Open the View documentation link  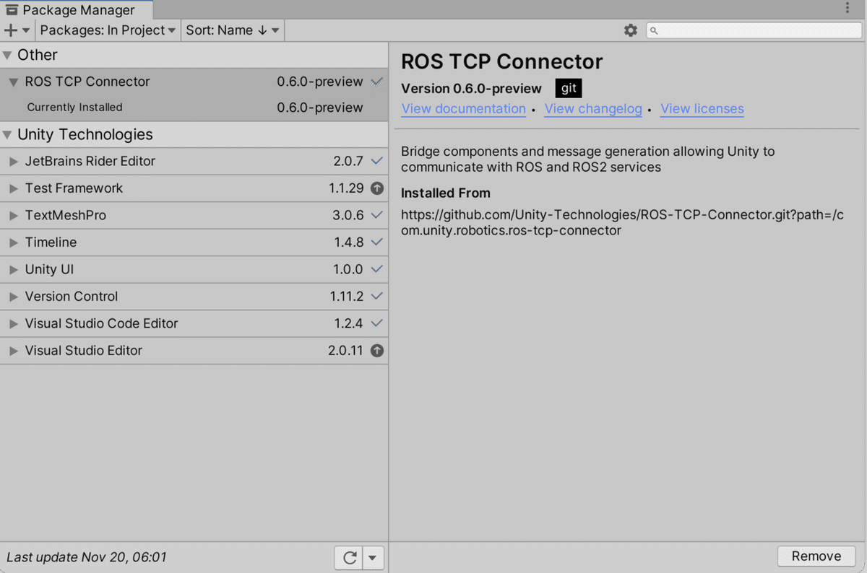[463, 109]
